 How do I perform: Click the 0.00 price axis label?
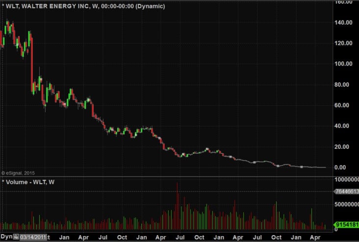coord(340,167)
